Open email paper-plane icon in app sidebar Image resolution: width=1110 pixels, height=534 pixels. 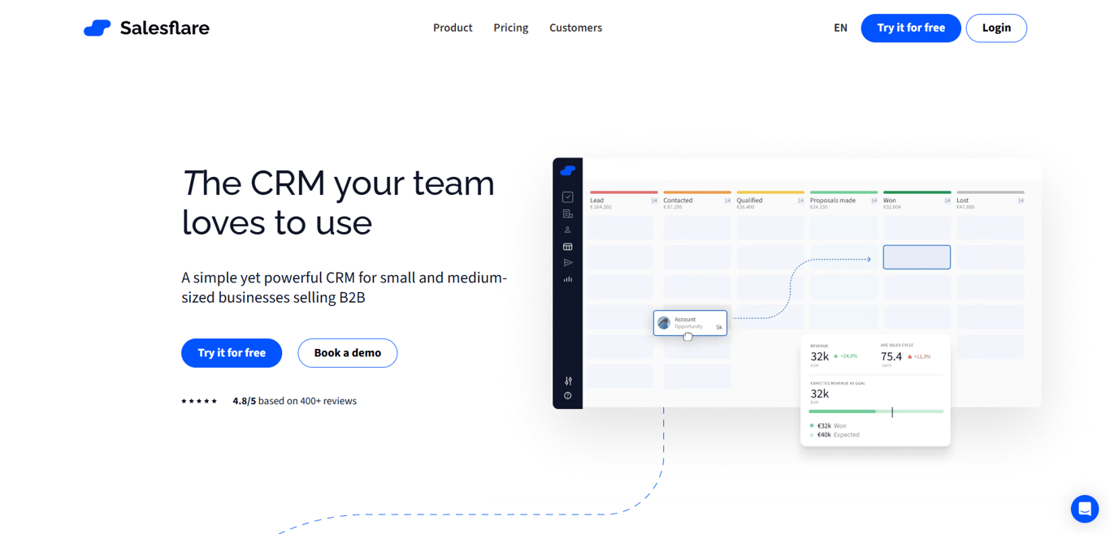point(568,263)
